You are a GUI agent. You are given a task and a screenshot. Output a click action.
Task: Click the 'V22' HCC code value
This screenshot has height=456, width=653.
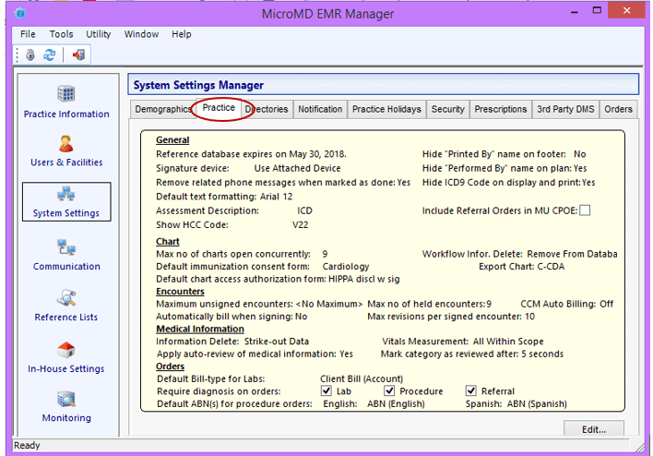[x=301, y=225]
